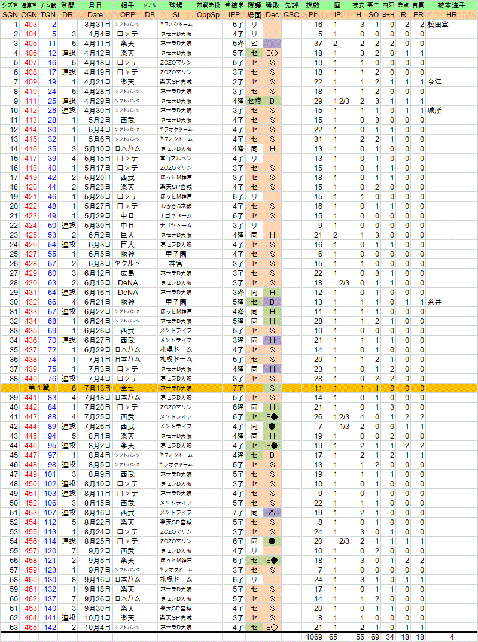This screenshot has width=478, height=642.
Task: Click the 糸井 home run cell
Action: pyautogui.click(x=452, y=302)
